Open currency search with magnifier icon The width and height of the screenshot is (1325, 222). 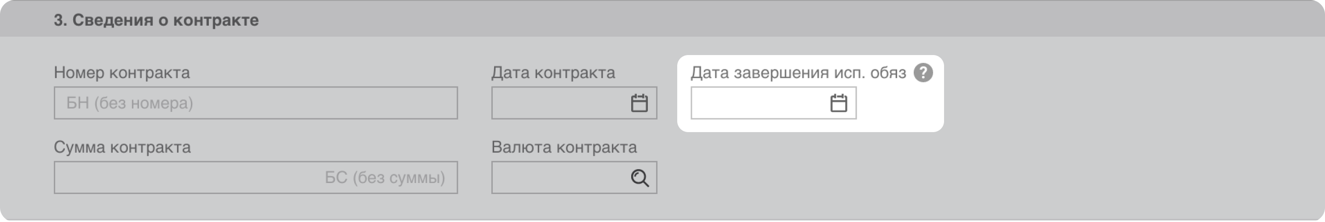pyautogui.click(x=639, y=178)
